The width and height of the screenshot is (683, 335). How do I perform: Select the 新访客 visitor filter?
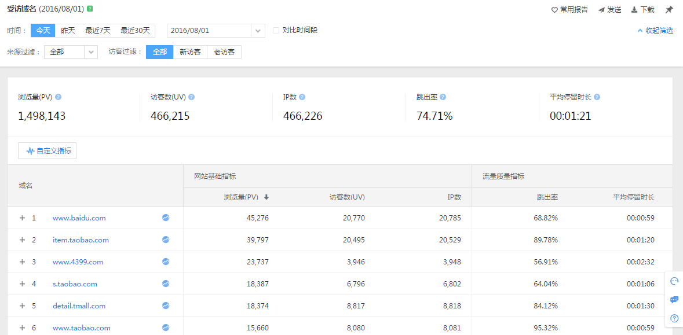pos(190,52)
